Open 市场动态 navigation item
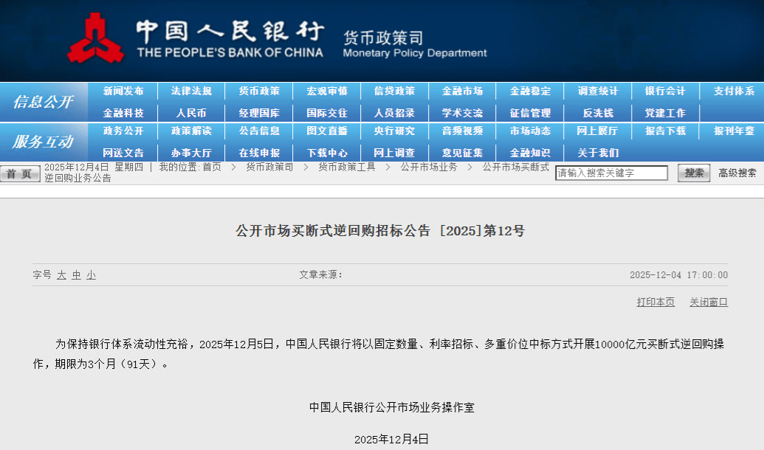Screen dimensions: 764x450 coord(530,131)
